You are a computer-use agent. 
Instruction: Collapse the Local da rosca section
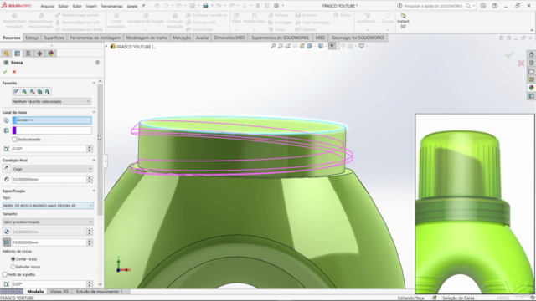click(x=94, y=112)
